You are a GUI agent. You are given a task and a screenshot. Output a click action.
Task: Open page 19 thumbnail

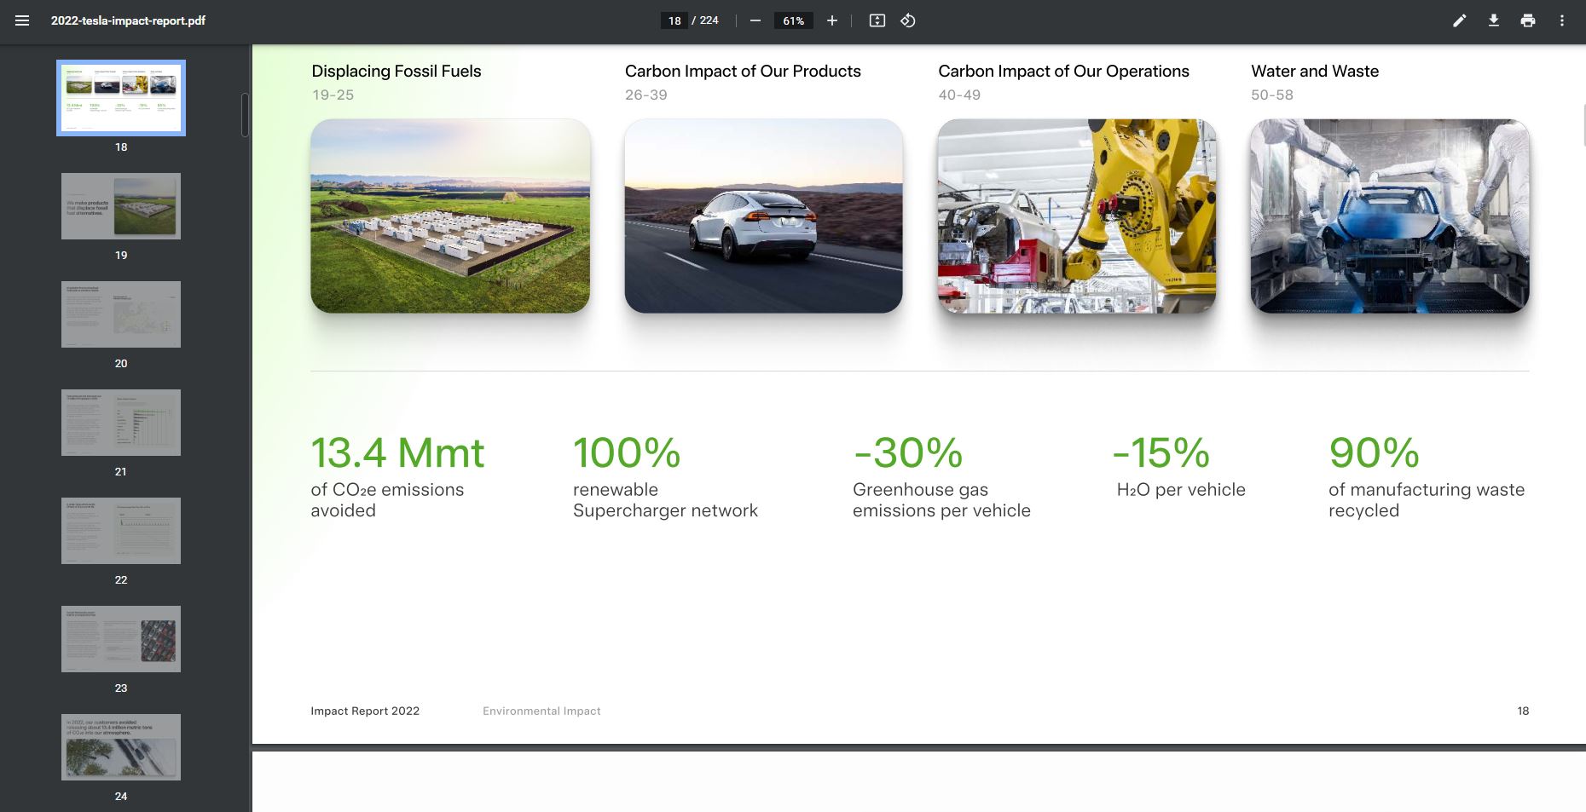coord(121,206)
